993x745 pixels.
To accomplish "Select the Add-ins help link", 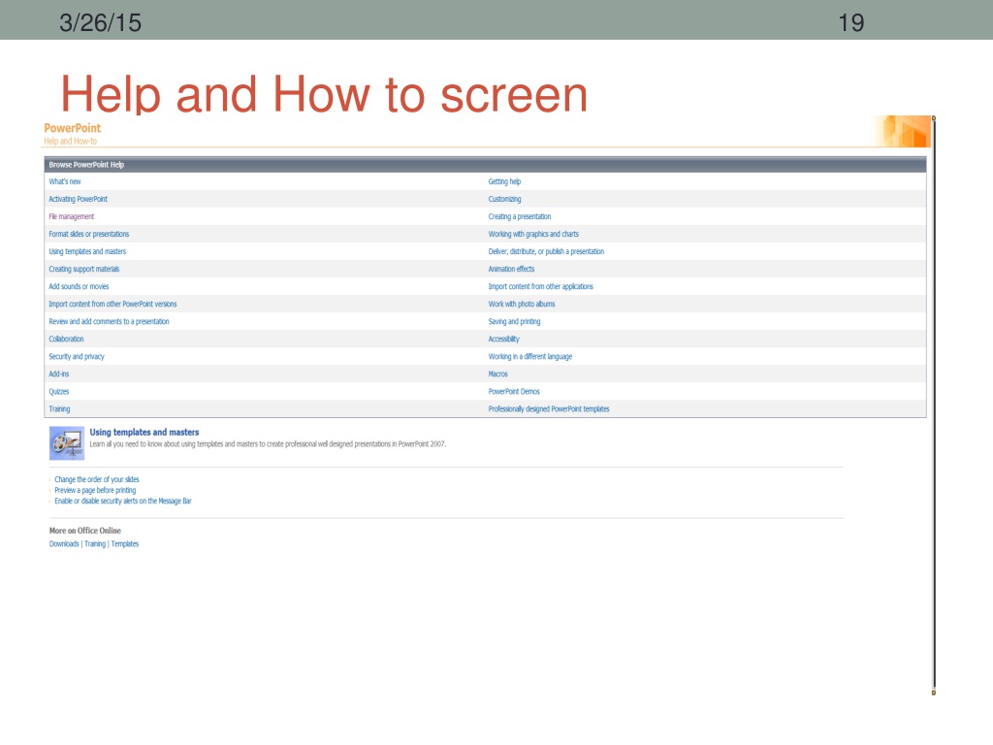I will coord(59,374).
